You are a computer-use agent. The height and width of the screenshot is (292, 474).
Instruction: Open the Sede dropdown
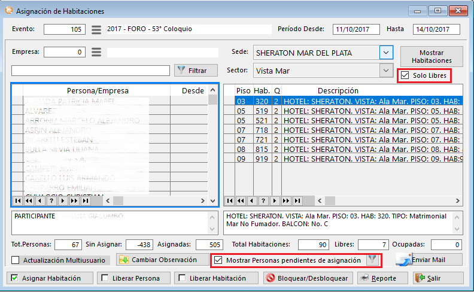tap(386, 53)
